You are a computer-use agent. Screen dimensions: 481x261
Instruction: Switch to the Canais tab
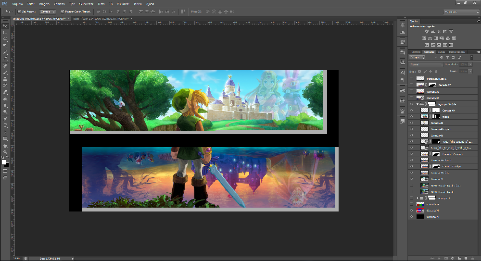tap(442, 52)
